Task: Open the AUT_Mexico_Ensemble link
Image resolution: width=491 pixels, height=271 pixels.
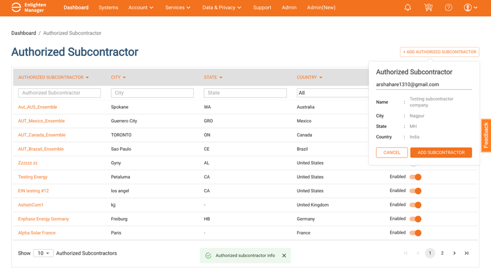Action: (41, 121)
